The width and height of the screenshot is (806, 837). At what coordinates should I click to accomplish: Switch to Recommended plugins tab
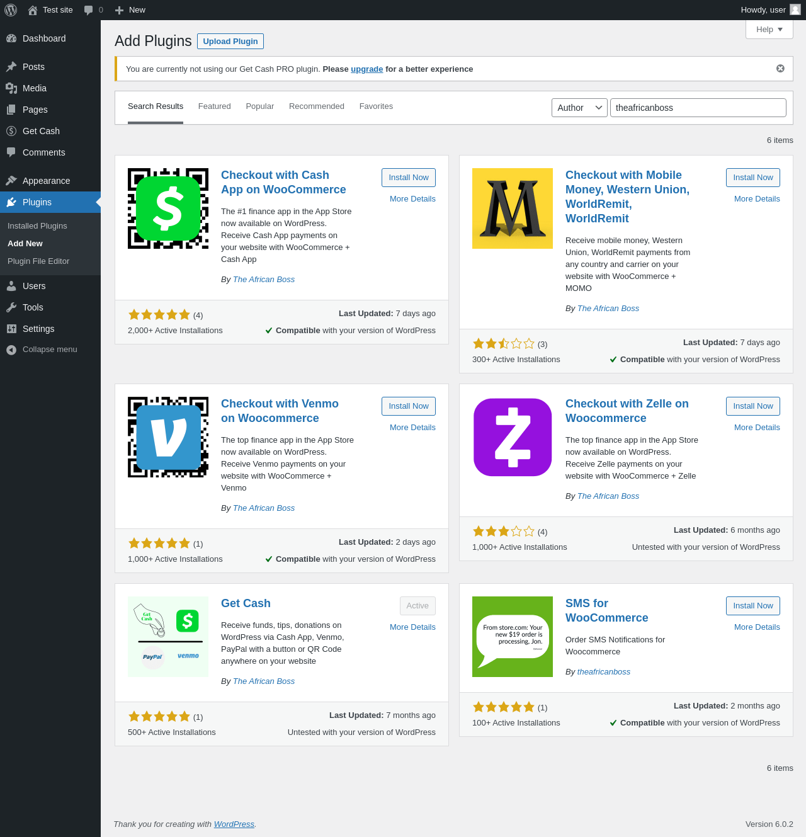(317, 106)
